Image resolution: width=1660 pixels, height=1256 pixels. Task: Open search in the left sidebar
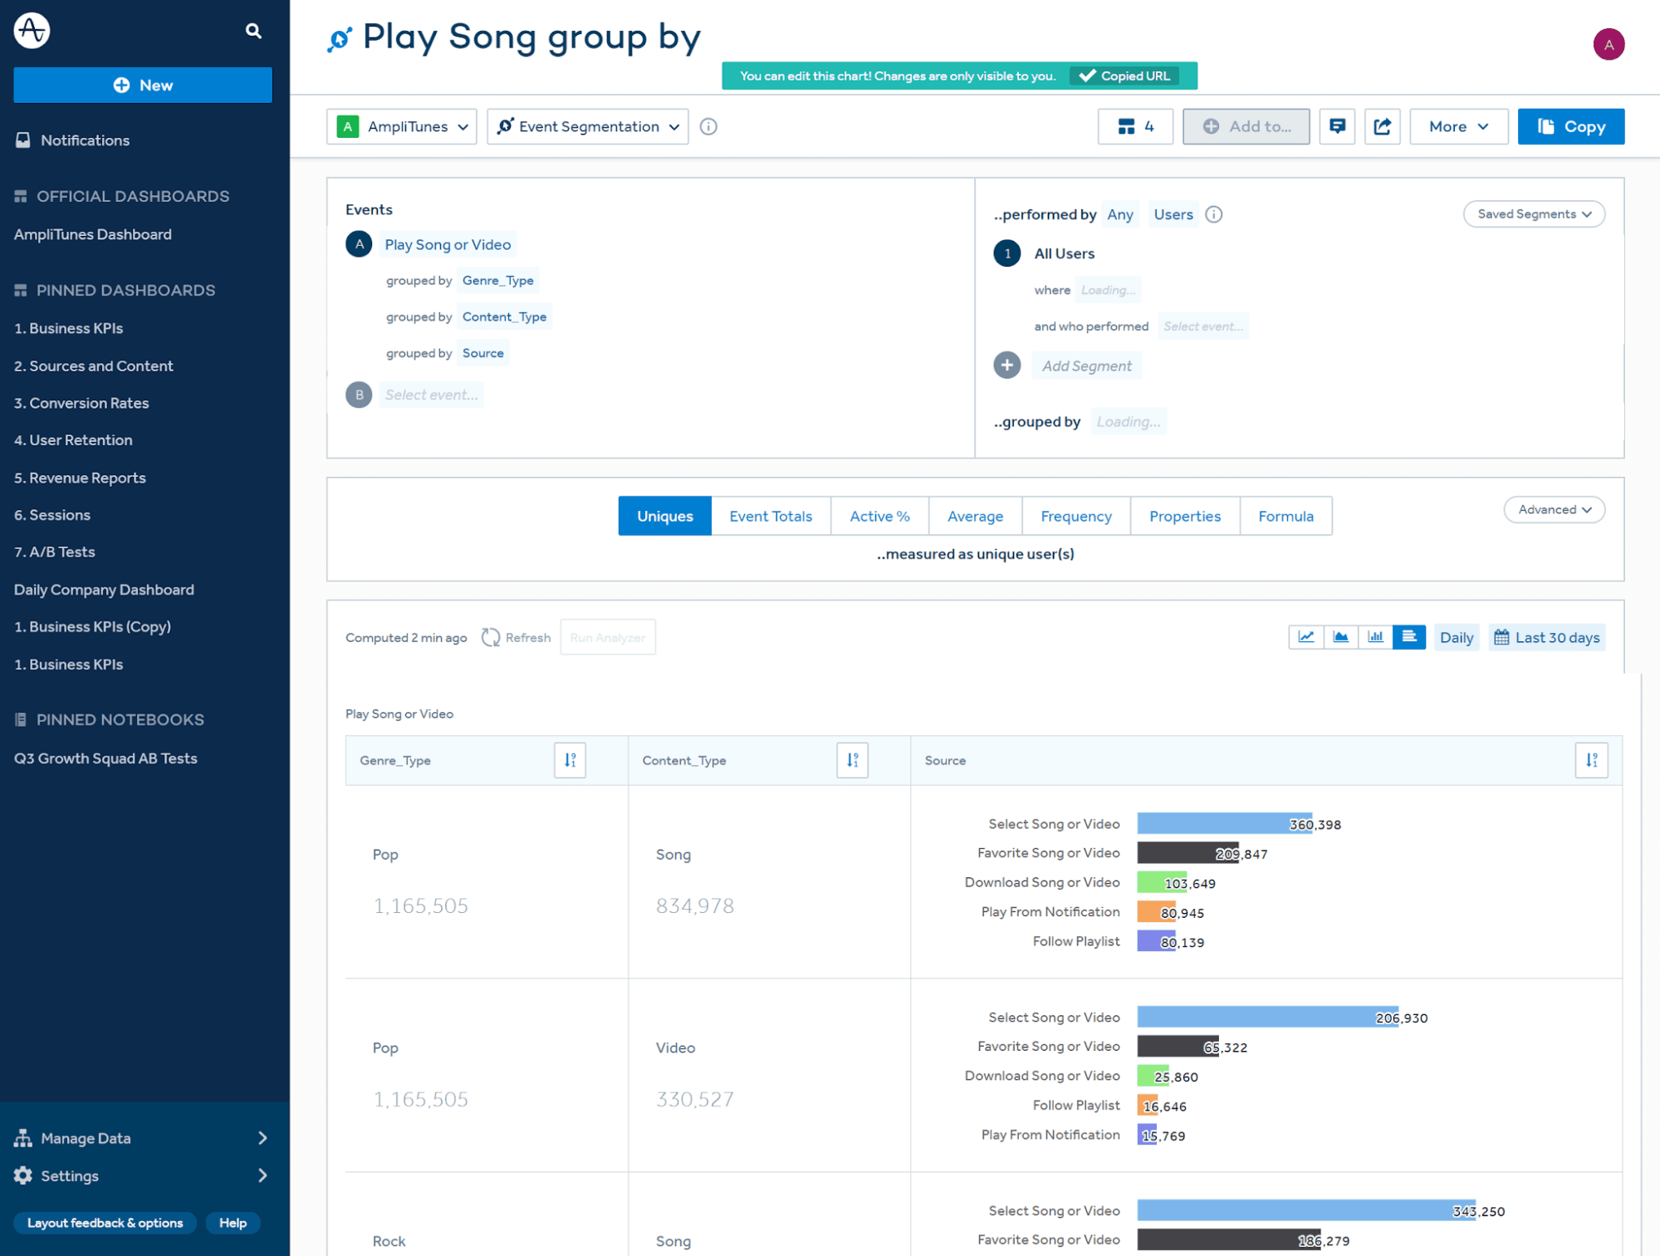click(x=252, y=30)
